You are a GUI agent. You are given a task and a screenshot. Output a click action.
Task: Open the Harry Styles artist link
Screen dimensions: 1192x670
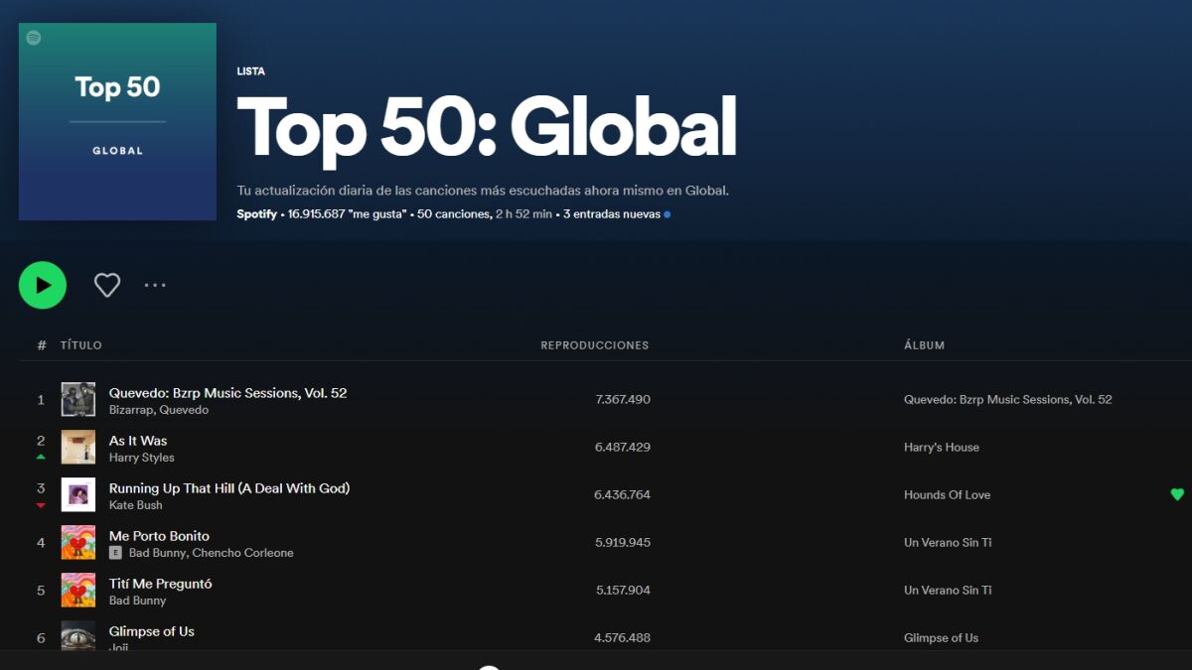[142, 458]
